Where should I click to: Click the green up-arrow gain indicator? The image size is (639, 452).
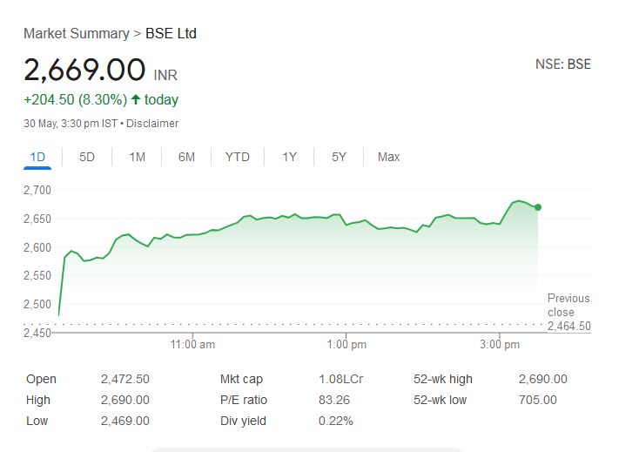(x=136, y=100)
